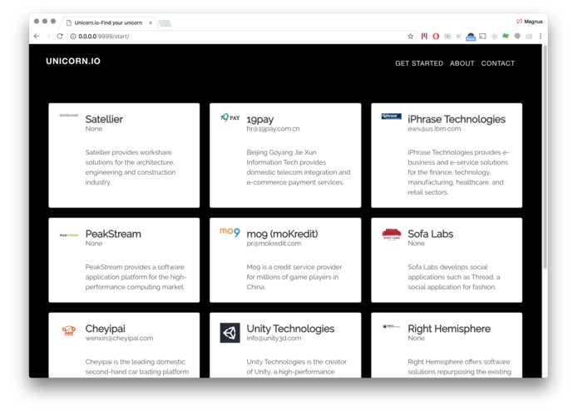This screenshot has width=578, height=411.
Task: Open the Sofa Labs card title
Action: [431, 234]
